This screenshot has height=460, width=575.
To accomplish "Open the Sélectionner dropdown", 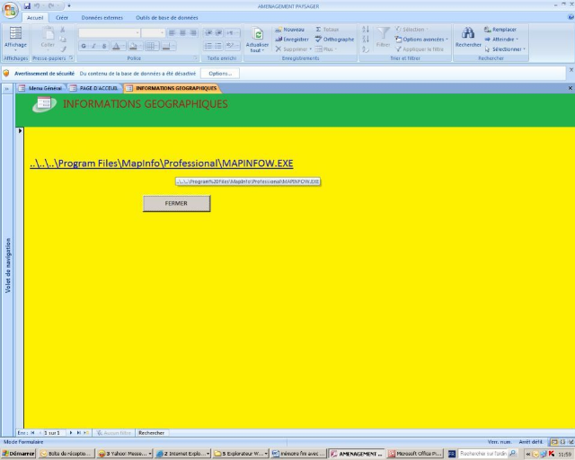I will (x=505, y=49).
